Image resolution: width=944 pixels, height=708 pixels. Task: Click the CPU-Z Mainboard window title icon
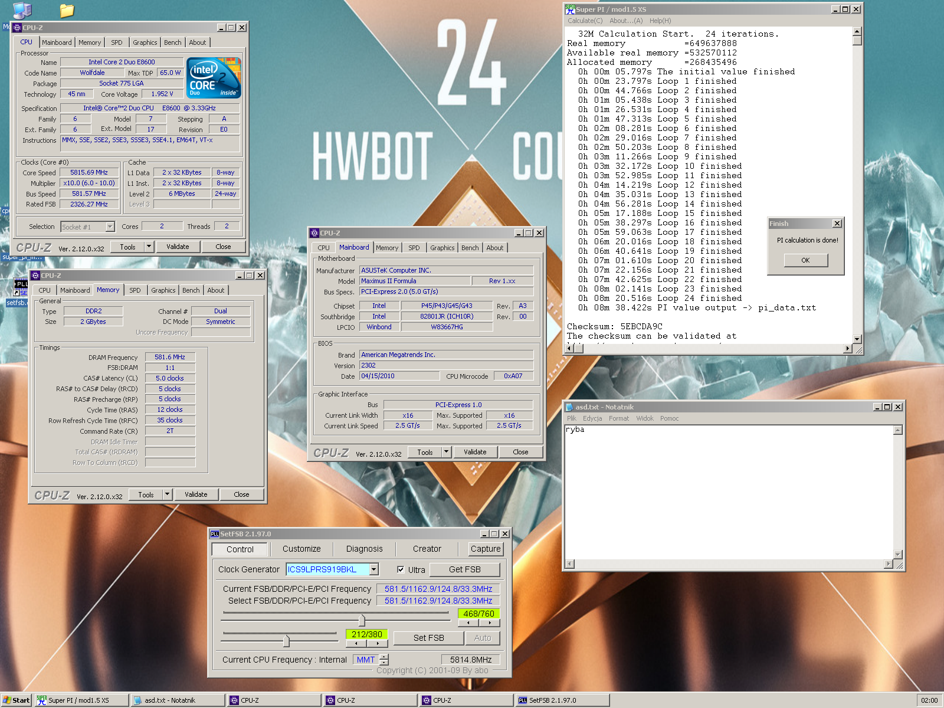pyautogui.click(x=314, y=233)
